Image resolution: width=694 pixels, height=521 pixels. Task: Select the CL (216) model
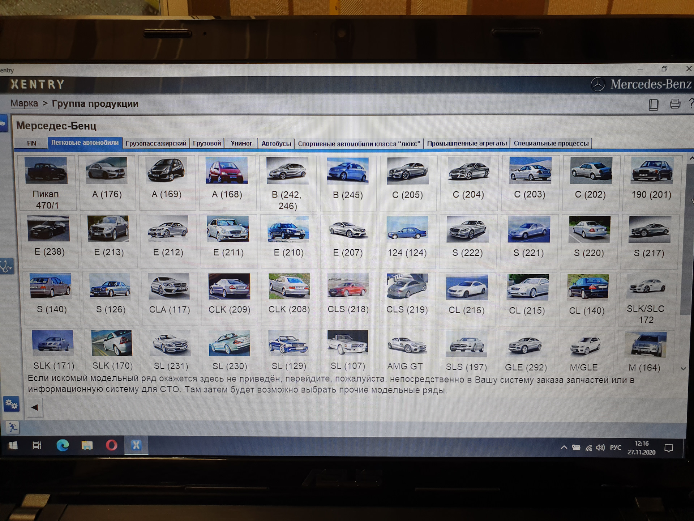pyautogui.click(x=467, y=287)
